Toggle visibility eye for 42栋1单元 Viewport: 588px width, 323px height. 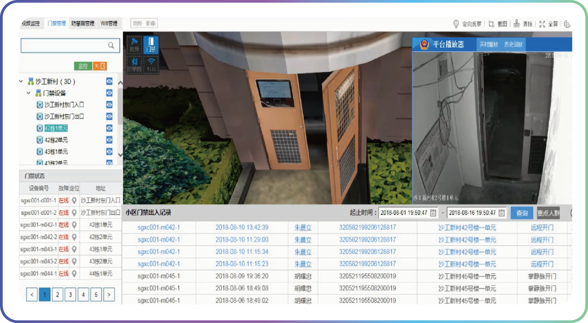tap(109, 128)
